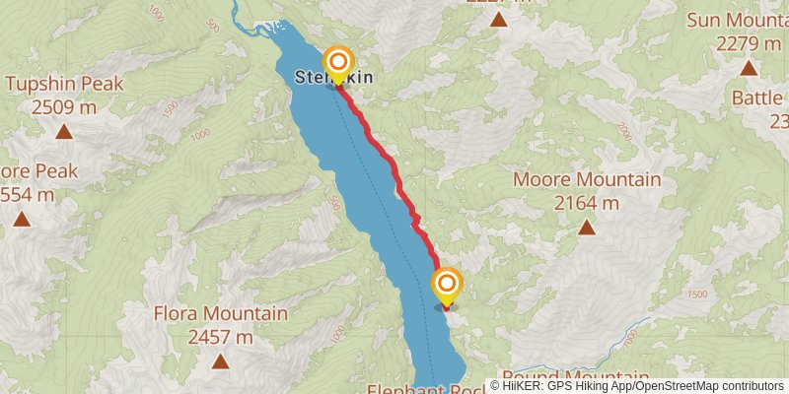
Task: Click the summit triangle at top center
Action: 498,19
